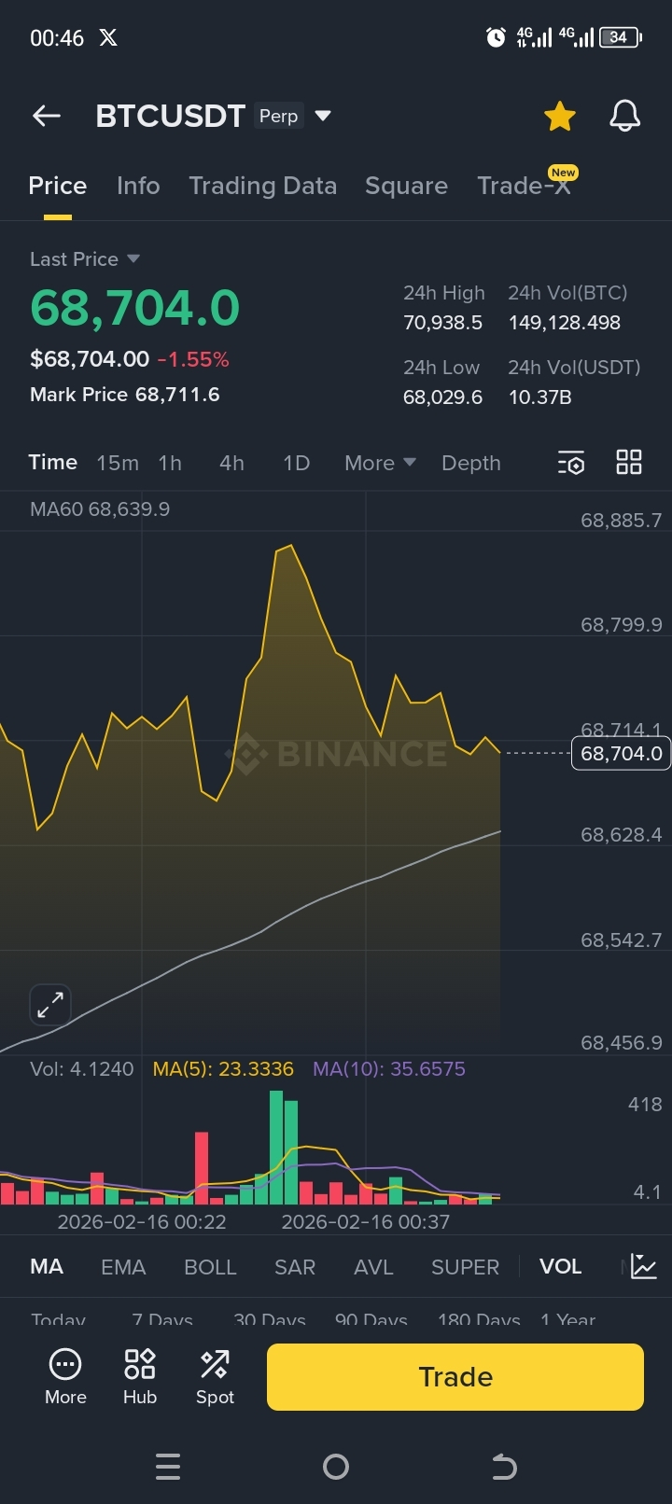Tap the alarm clock status icon
672x1504 pixels.
pos(497,37)
